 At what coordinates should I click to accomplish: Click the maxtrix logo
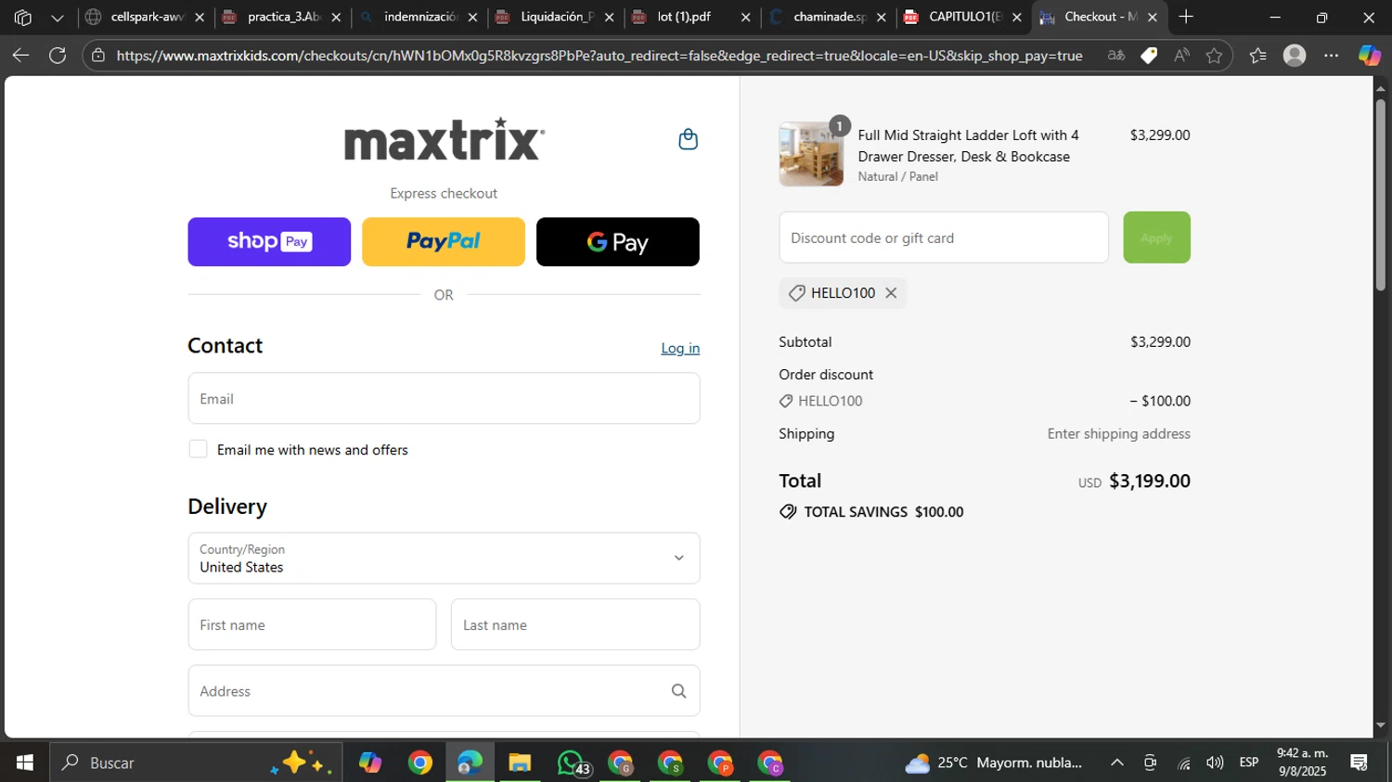pyautogui.click(x=445, y=139)
